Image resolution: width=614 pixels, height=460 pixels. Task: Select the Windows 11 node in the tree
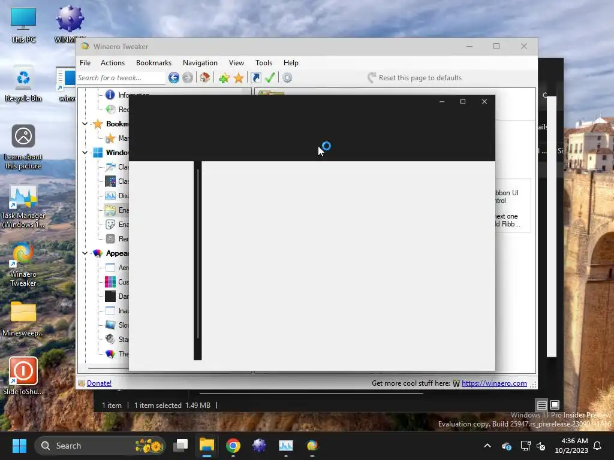pos(98,153)
